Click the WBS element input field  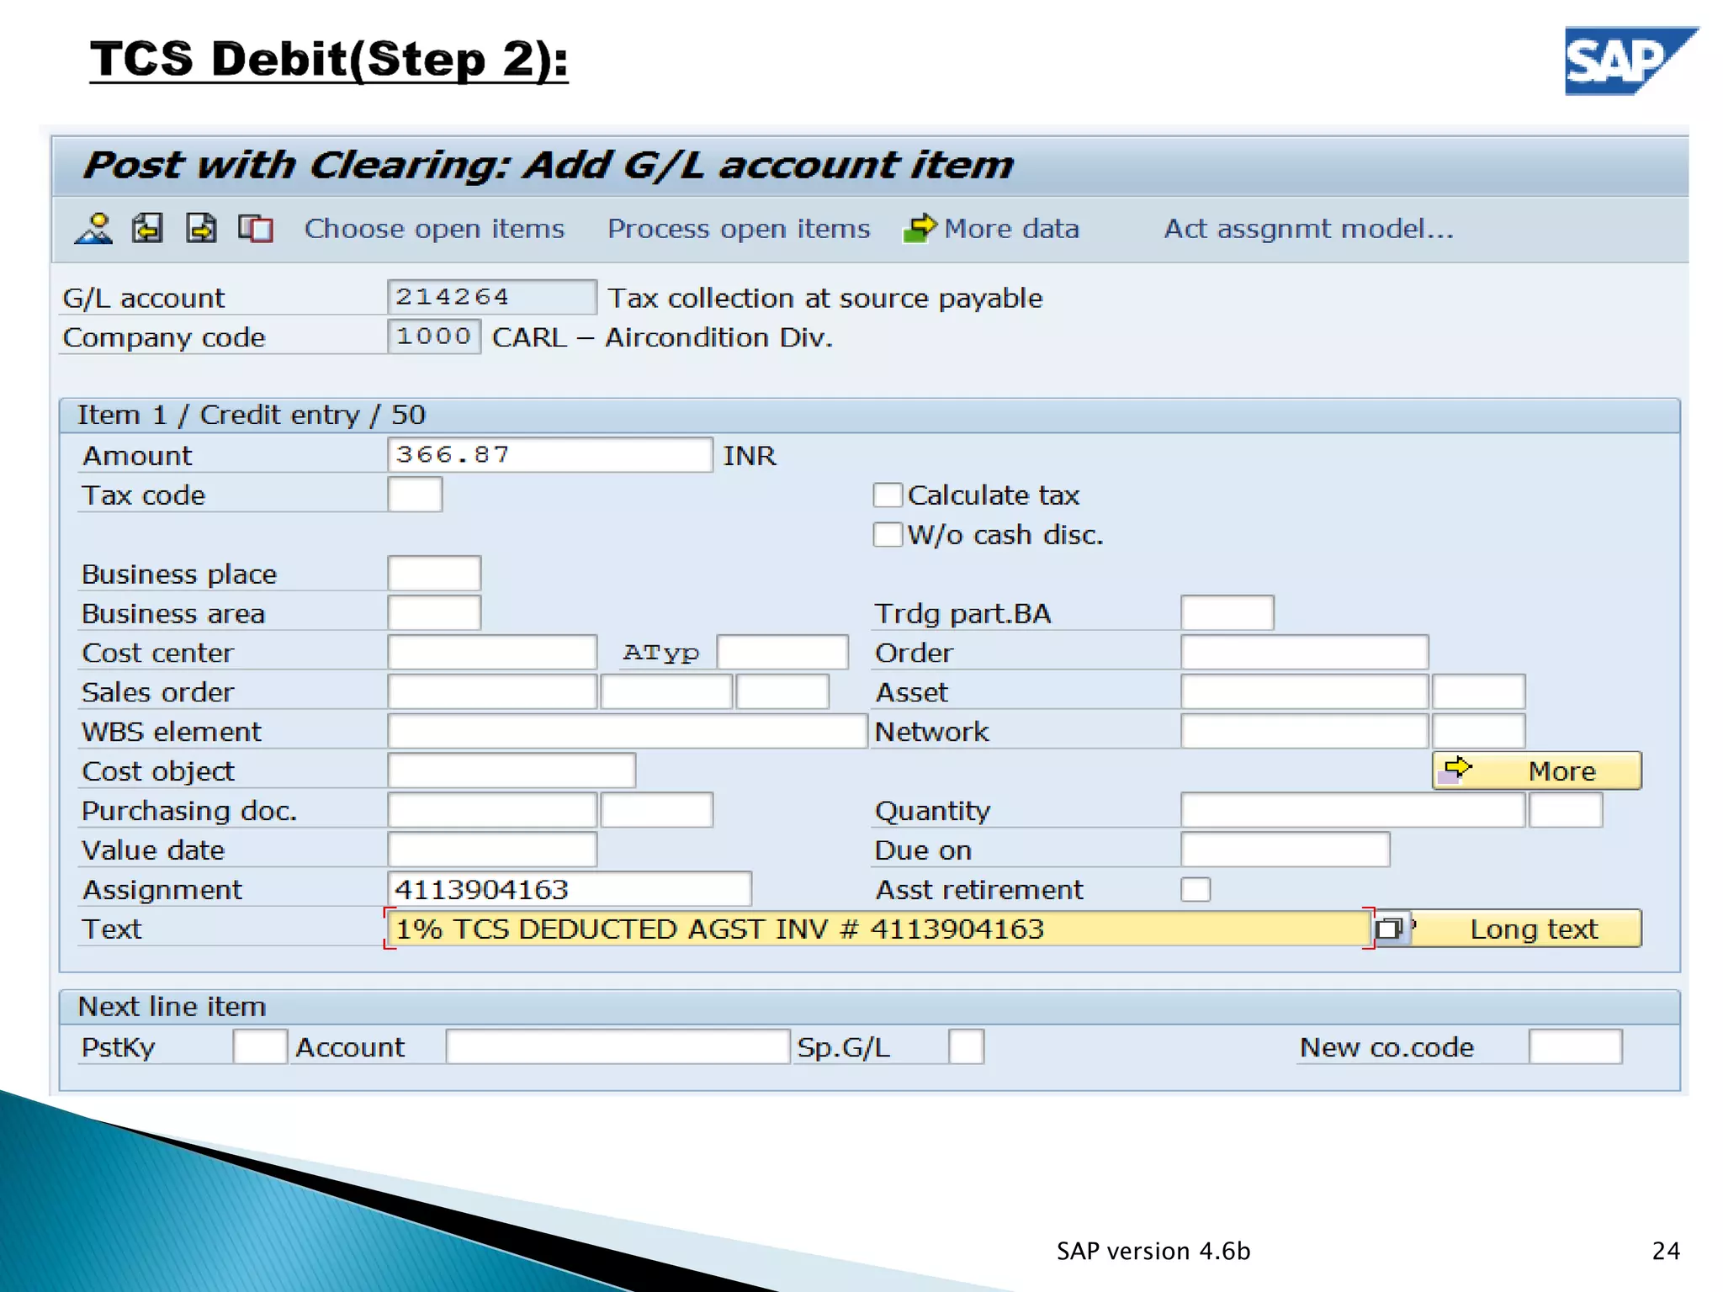click(x=628, y=732)
